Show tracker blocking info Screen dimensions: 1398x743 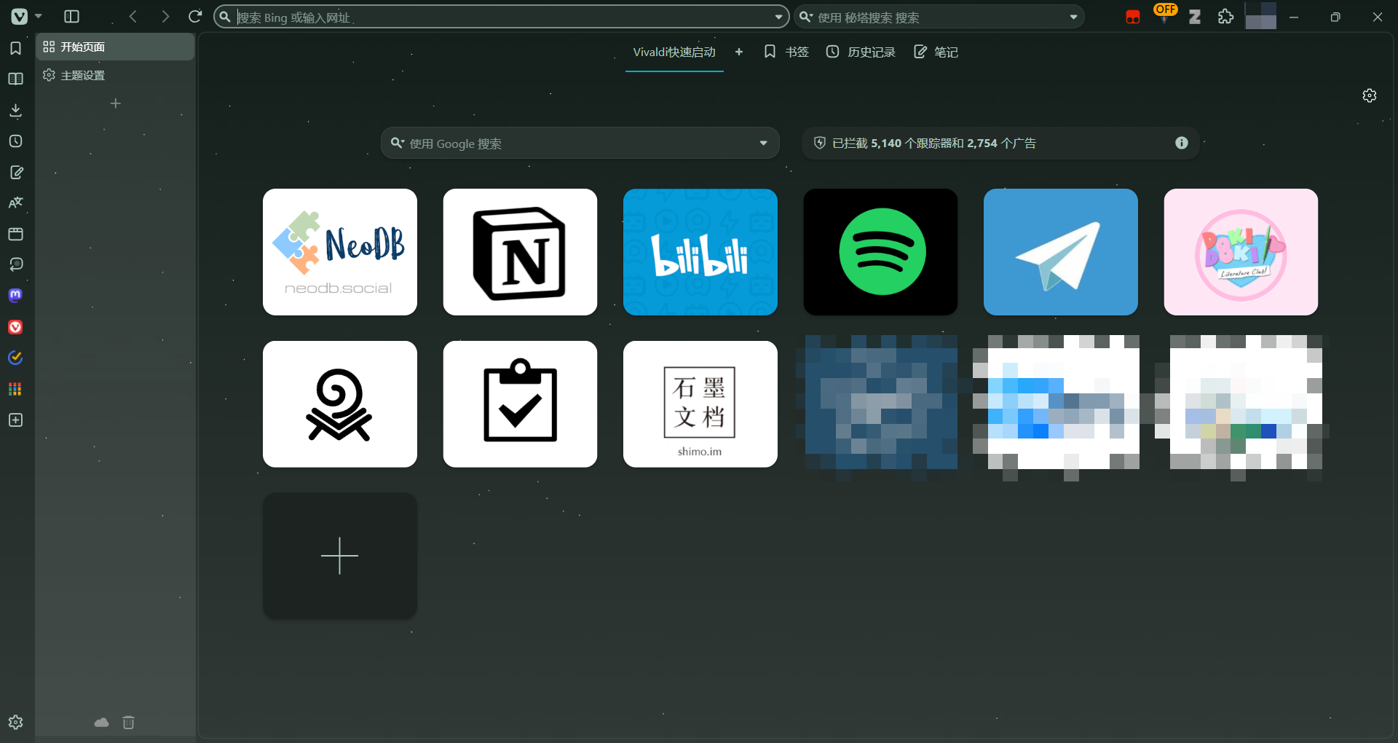click(1182, 143)
